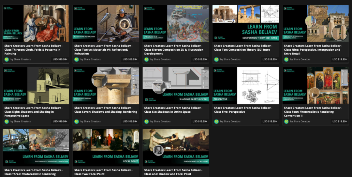Viewport: 352px width, 177px height.
Task: Open 'by Share Creators' link under Class Ten
Action: tap(230, 59)
